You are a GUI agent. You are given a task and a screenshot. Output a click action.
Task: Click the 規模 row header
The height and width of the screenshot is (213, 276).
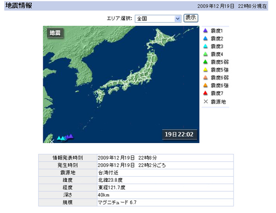point(68,202)
